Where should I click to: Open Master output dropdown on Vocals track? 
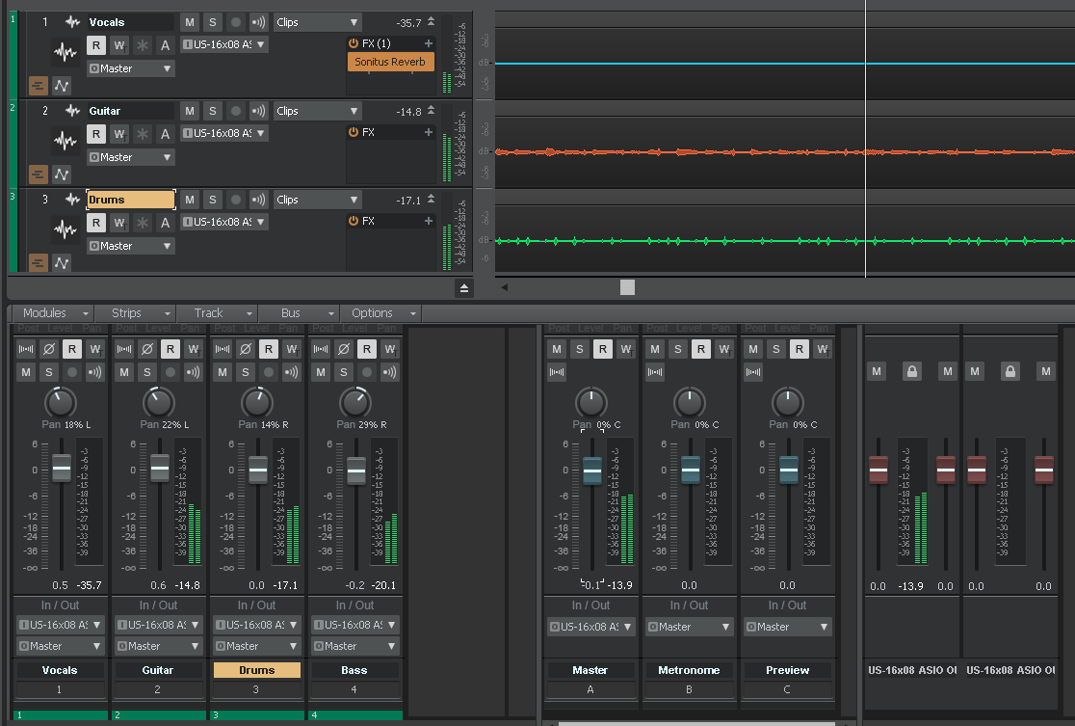click(x=131, y=68)
